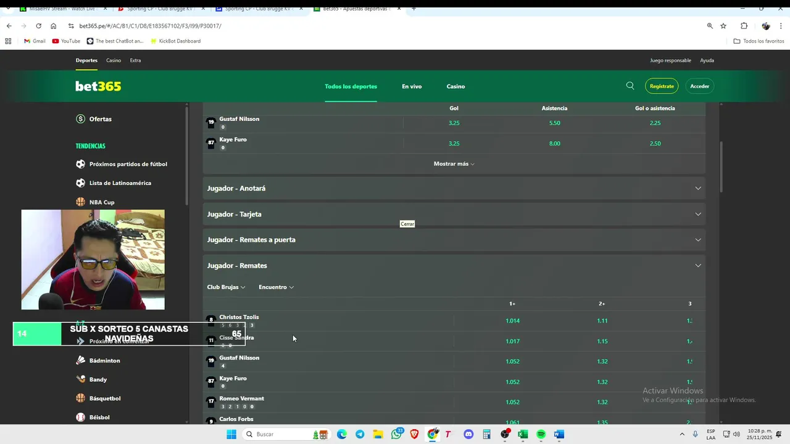Expand Jugador - Remates a puerta section
Viewport: 790px width, 444px height.
pos(454,239)
